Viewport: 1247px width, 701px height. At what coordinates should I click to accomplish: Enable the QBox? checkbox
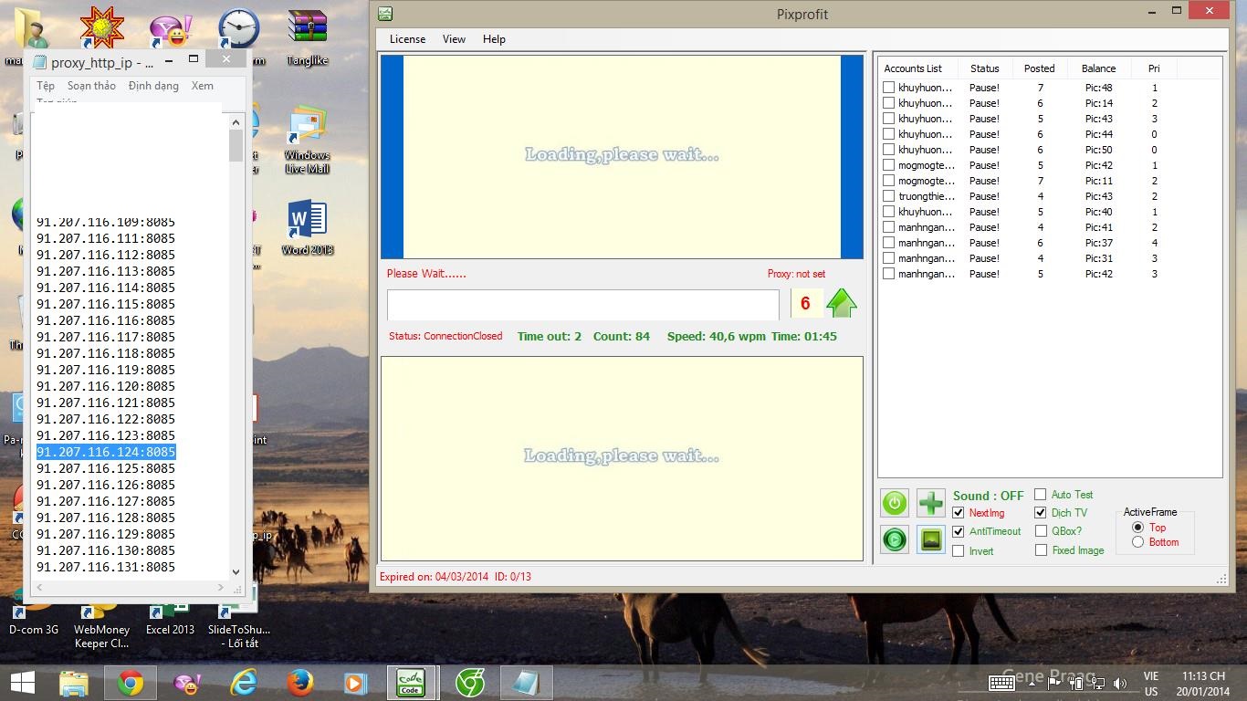[1040, 531]
